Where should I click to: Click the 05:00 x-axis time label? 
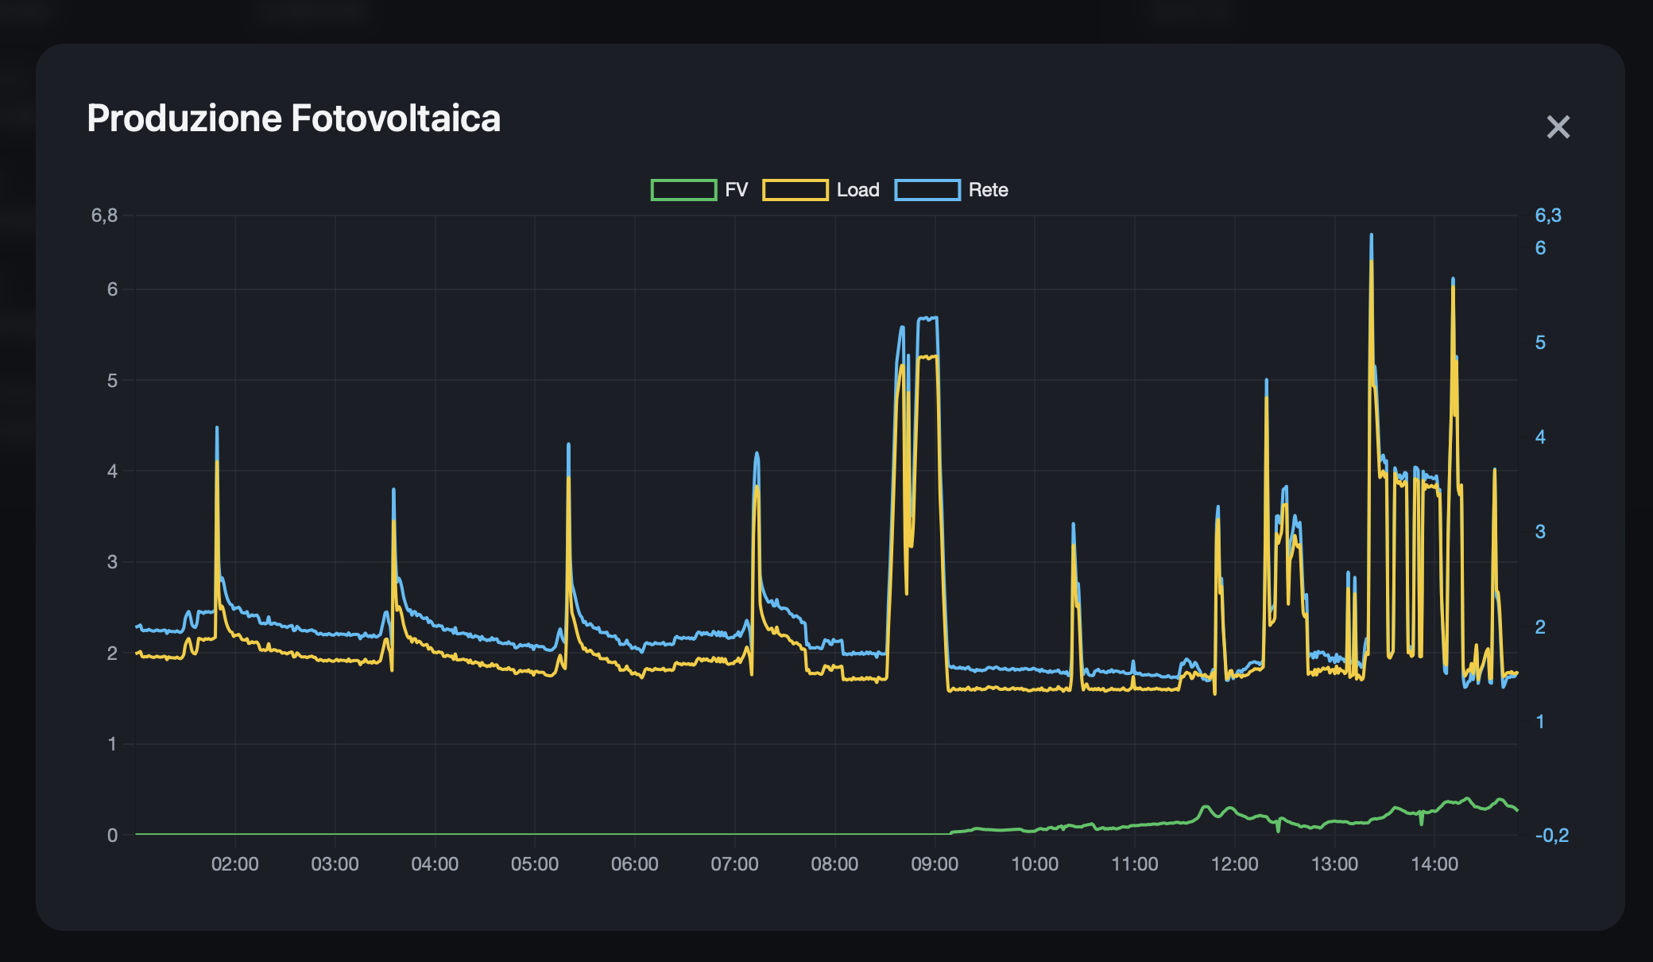pos(535,864)
